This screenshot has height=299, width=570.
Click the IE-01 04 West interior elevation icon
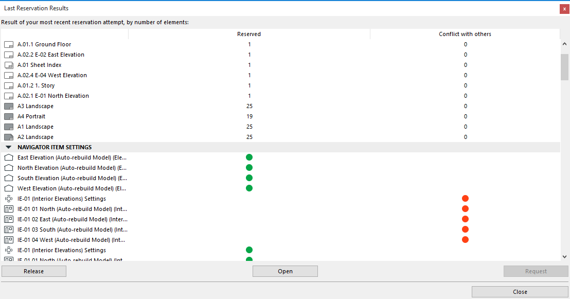tap(8, 239)
